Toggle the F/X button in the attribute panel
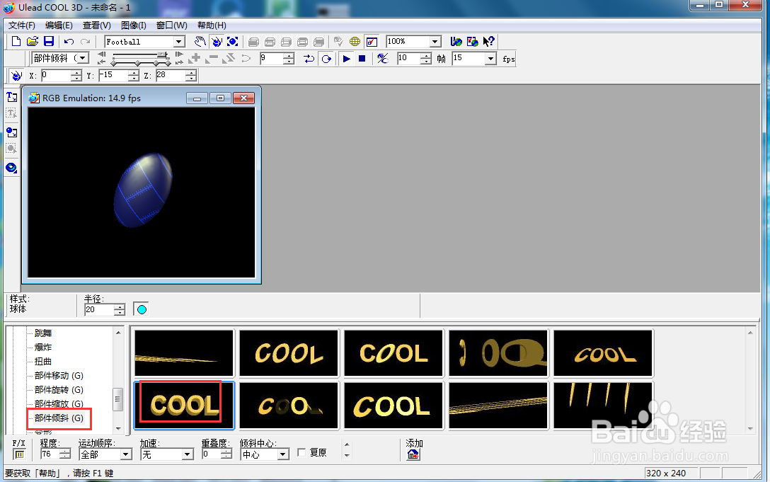 tap(19, 454)
